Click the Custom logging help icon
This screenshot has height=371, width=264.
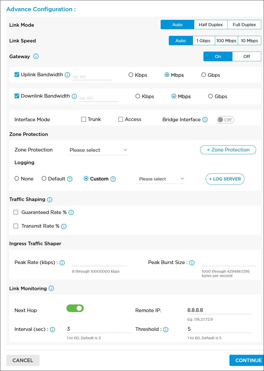(113, 179)
